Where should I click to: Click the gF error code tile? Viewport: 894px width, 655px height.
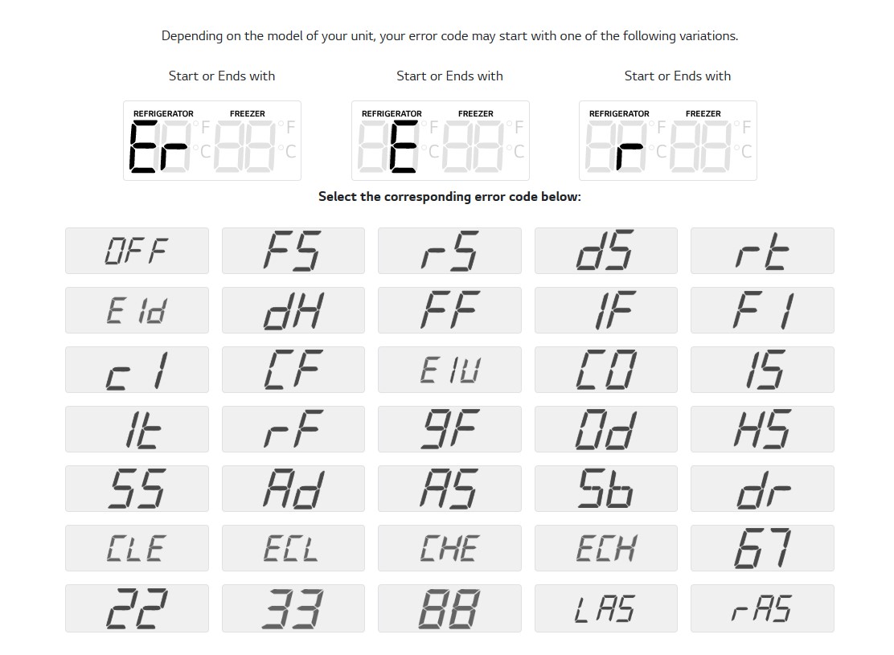(449, 429)
